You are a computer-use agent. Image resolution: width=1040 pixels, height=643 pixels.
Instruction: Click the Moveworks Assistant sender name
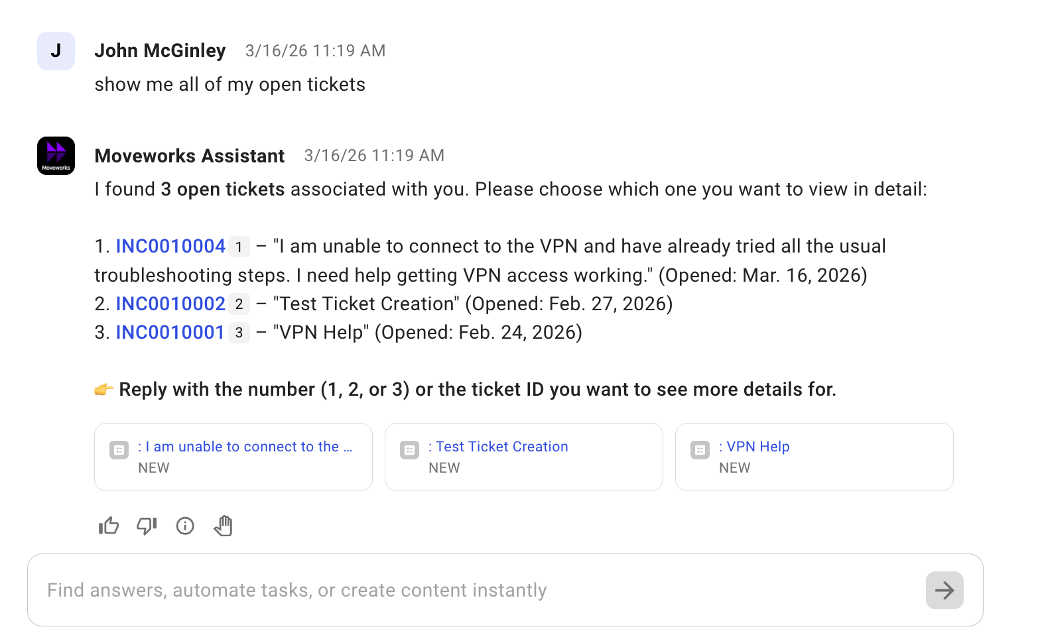190,156
